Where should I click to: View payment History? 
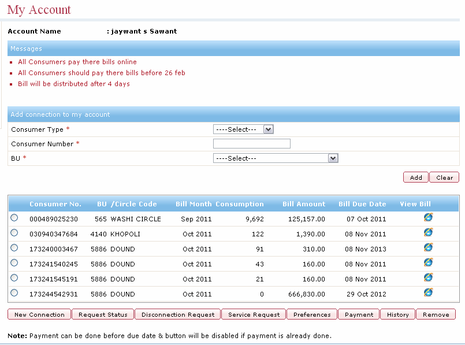pyautogui.click(x=397, y=314)
